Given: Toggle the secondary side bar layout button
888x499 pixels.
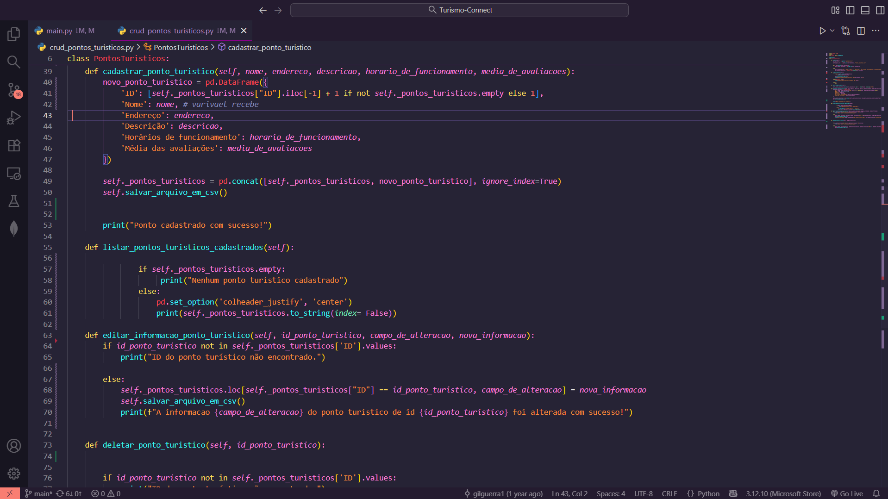Looking at the screenshot, I should click(x=880, y=10).
